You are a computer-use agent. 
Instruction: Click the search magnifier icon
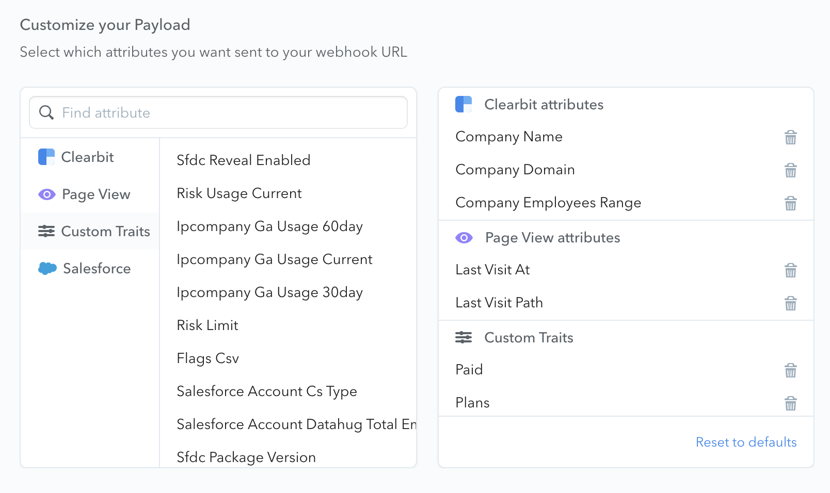[46, 112]
